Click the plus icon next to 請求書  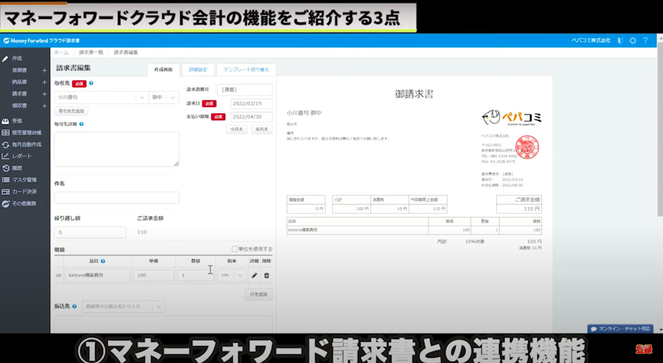click(44, 94)
